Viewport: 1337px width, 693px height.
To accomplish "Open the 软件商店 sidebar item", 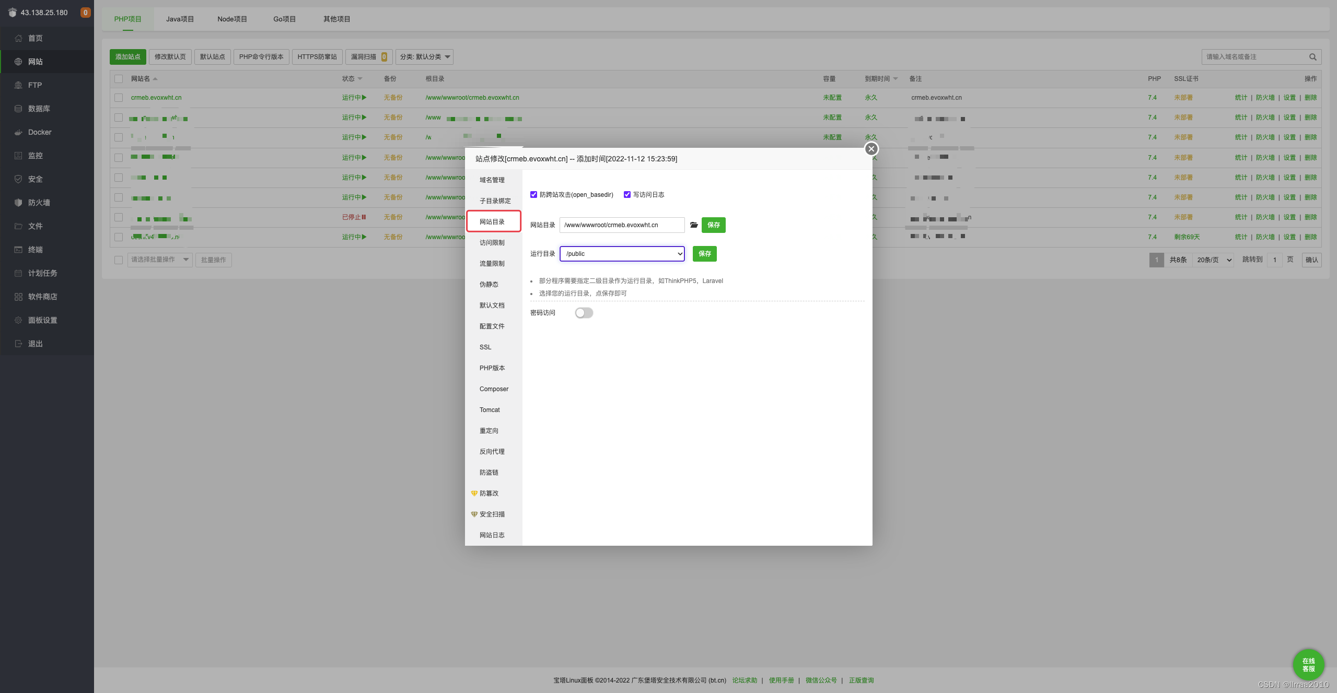I will (47, 297).
